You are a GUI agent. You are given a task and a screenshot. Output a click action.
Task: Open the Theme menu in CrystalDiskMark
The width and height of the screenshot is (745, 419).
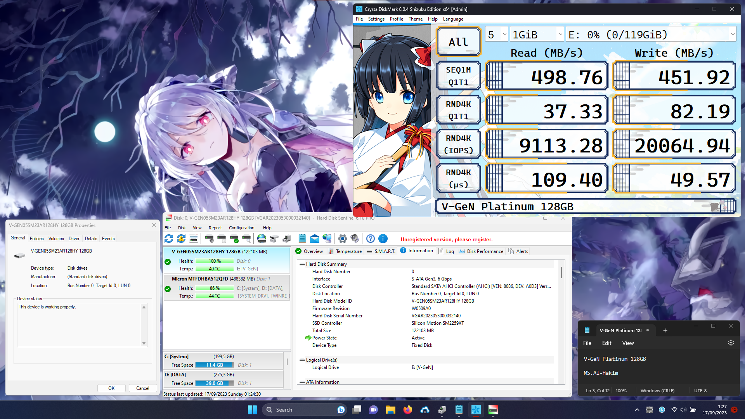coord(416,19)
